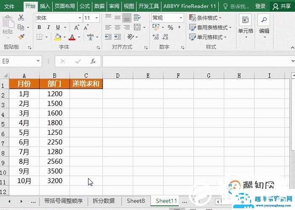Image resolution: width=295 pixels, height=210 pixels.
Task: Click the Copy icon
Action: point(21,27)
